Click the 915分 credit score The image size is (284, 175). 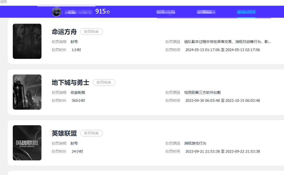[x=102, y=11]
